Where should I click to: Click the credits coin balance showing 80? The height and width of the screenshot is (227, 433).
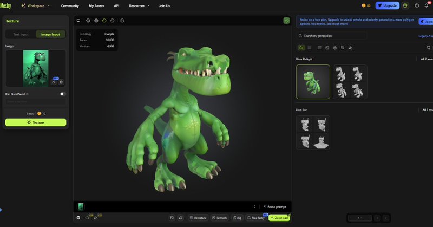(366, 5)
